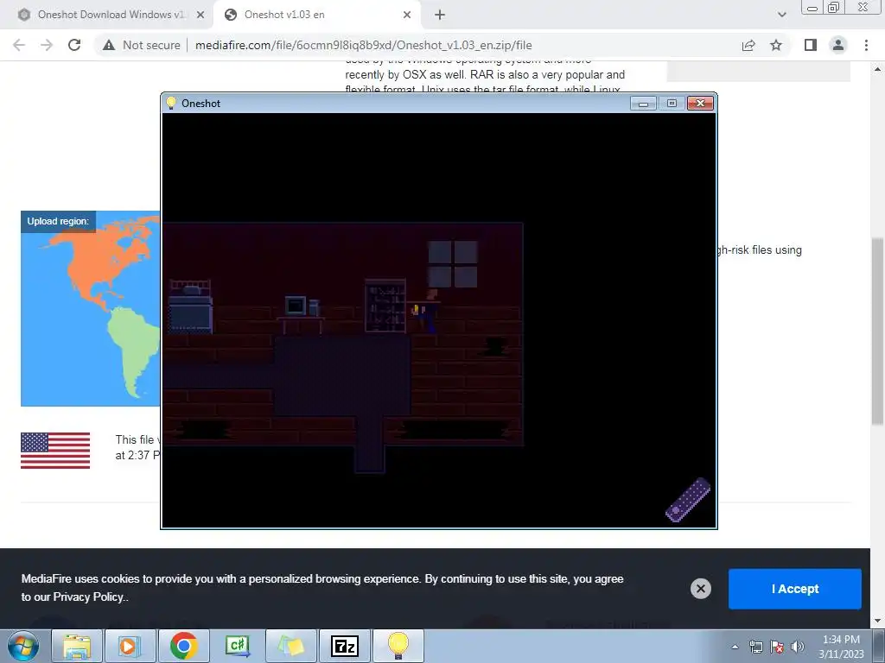Image resolution: width=885 pixels, height=663 pixels.
Task: Click the Upload region map
Action: coord(90,308)
